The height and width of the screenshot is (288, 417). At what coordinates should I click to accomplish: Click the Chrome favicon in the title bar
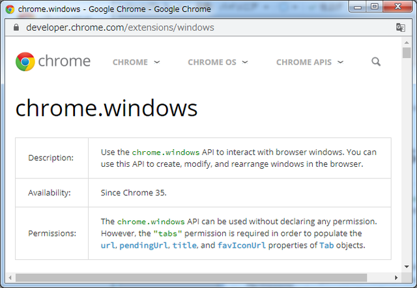(x=10, y=9)
